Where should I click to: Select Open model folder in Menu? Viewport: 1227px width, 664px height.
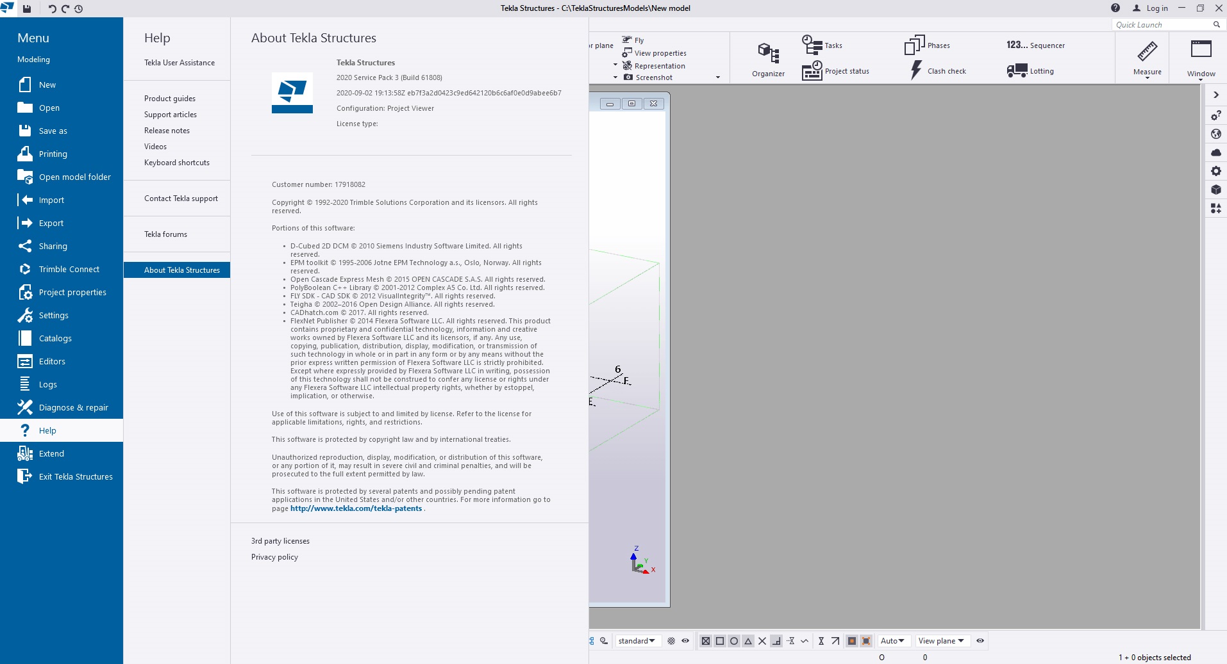point(62,177)
